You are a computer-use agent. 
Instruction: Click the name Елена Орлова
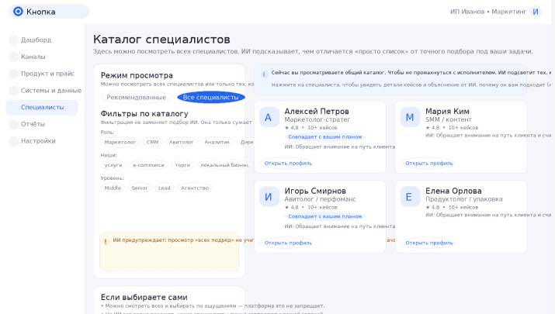pos(453,191)
